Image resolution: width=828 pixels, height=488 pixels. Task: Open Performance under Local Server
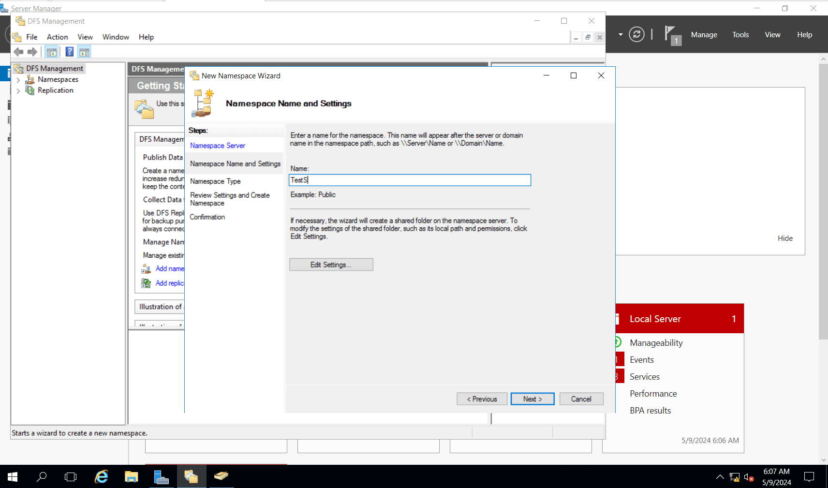(653, 394)
